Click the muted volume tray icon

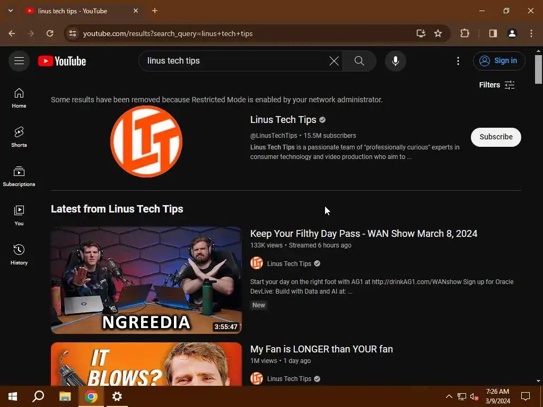pos(474,396)
